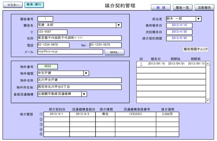The width and height of the screenshot is (217, 141).
Task: Click the 電話 field 03-1234-5678
Action: 54,45
